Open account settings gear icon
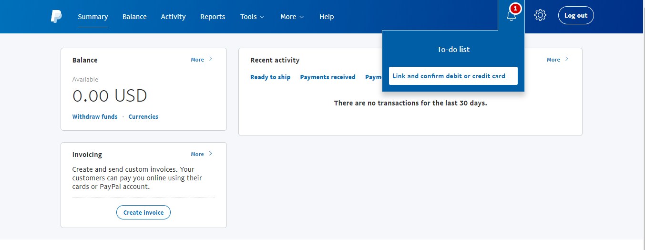 (x=540, y=15)
